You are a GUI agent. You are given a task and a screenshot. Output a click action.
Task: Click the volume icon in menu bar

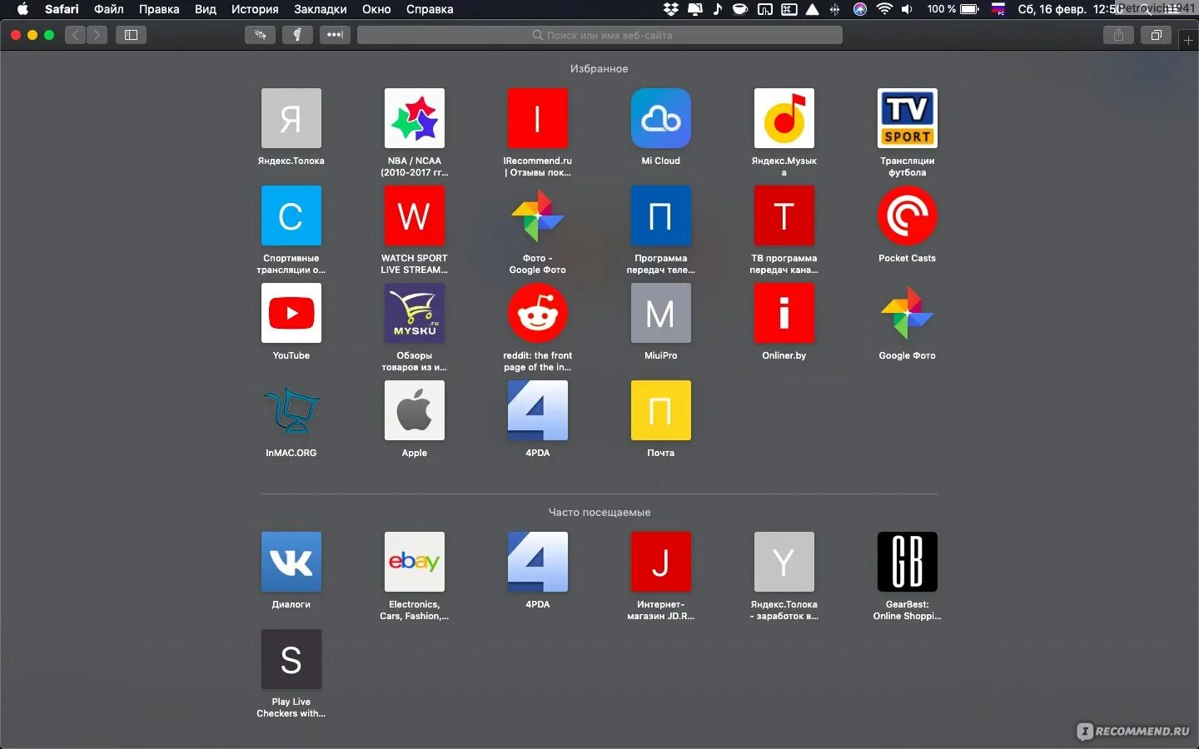[907, 9]
